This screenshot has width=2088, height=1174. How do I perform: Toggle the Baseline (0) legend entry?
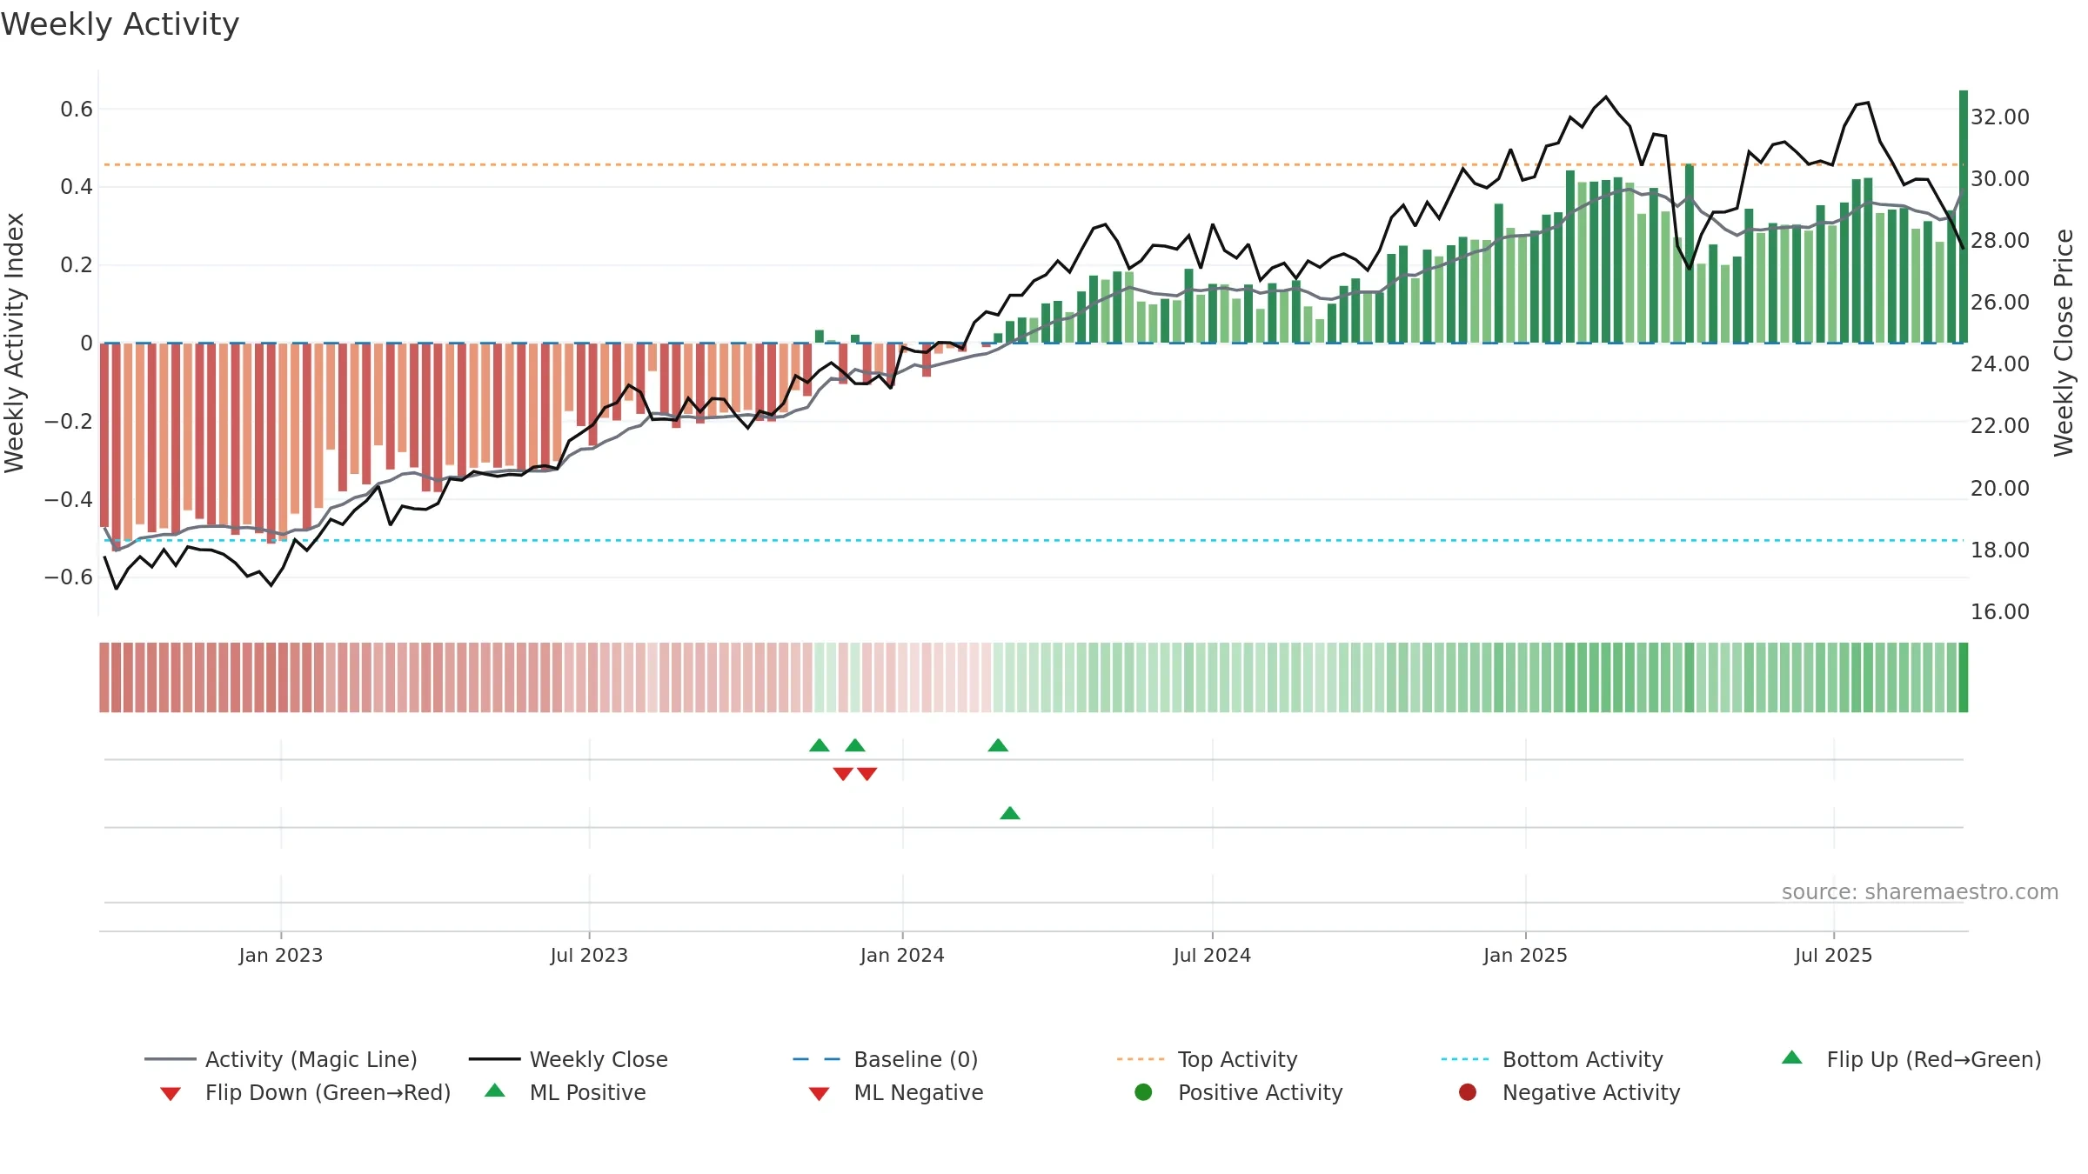point(886,1059)
